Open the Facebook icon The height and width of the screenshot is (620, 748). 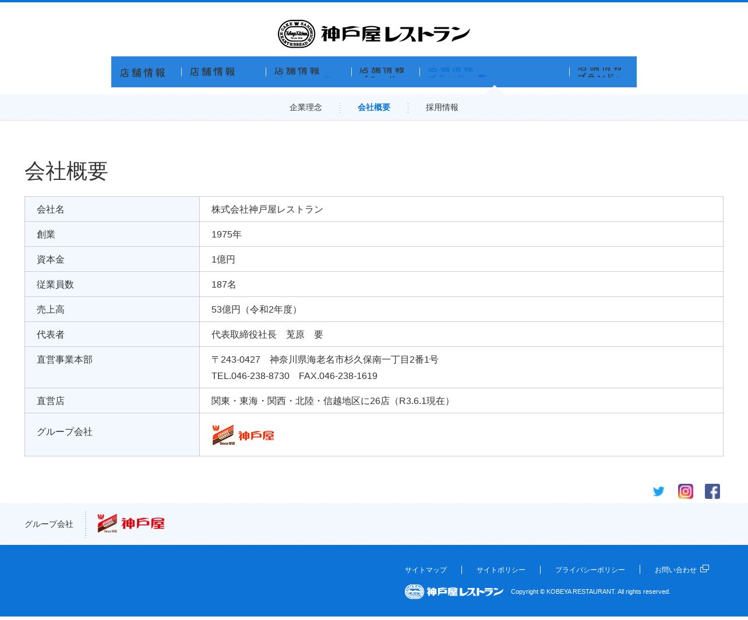pos(712,491)
